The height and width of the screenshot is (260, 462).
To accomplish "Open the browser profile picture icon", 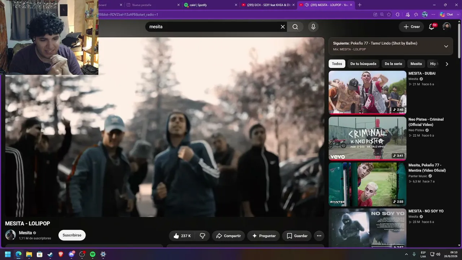I will 425,14.
